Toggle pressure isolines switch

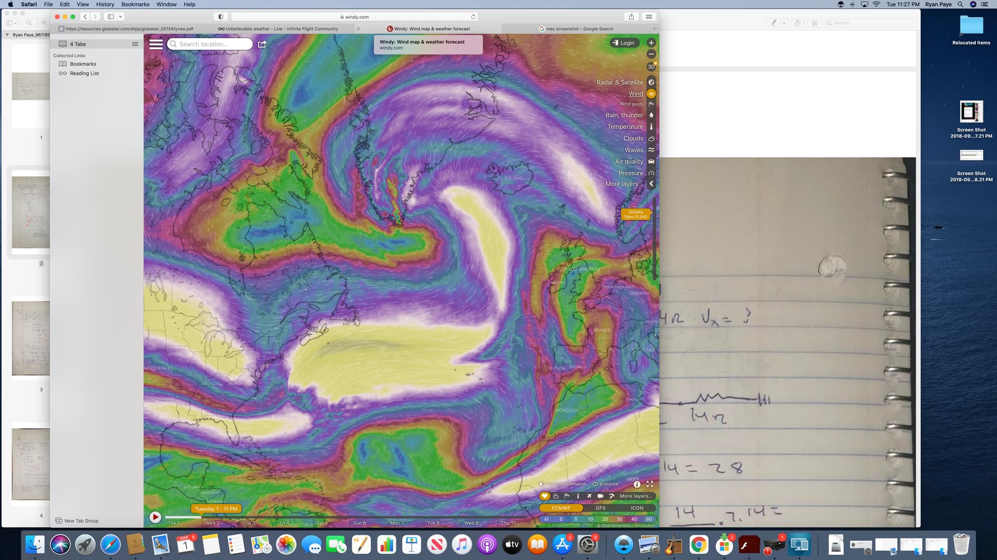pyautogui.click(x=595, y=484)
